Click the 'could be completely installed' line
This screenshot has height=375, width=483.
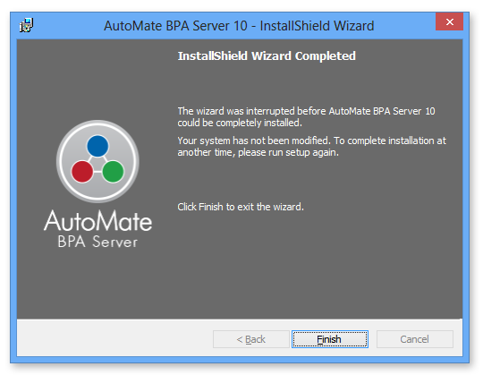tap(240, 123)
